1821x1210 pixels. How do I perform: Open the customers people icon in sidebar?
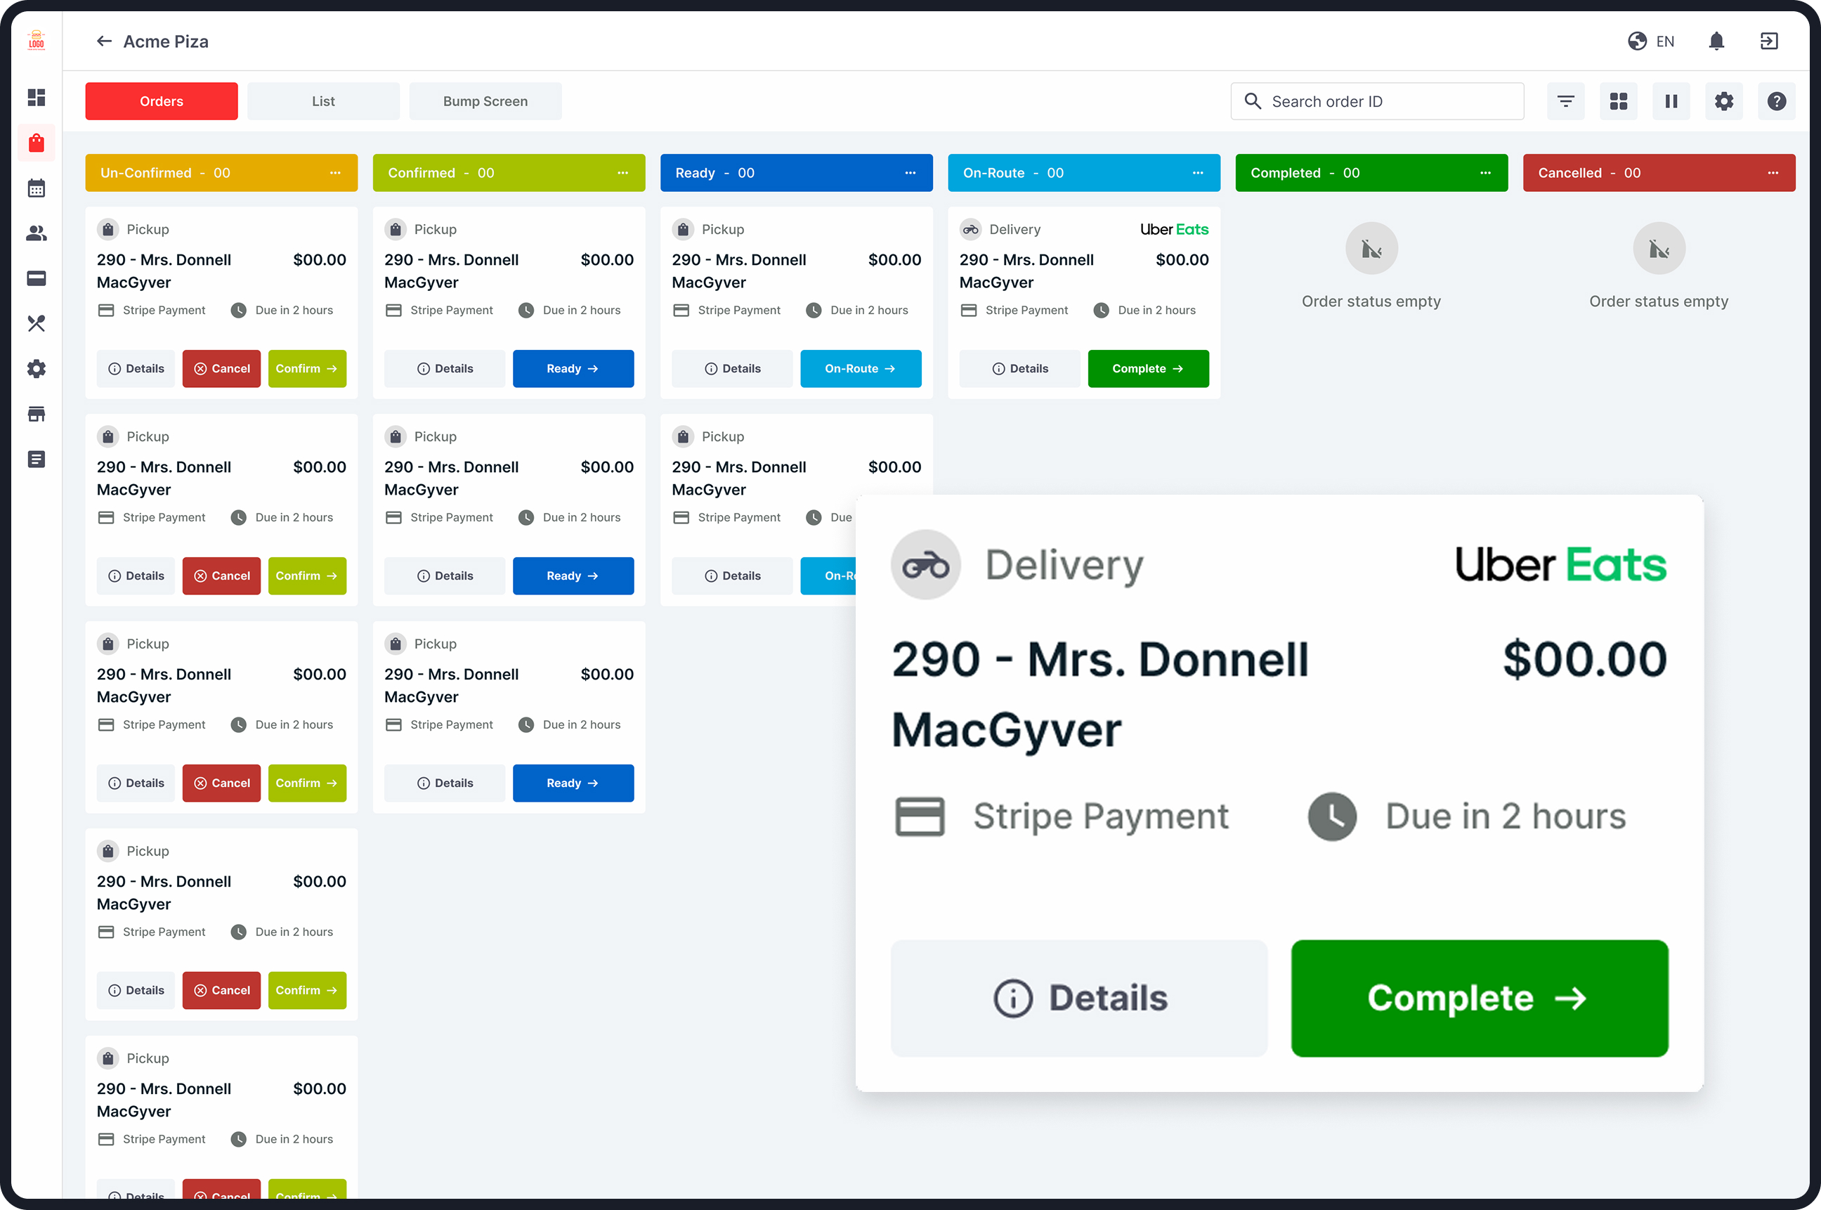click(x=37, y=233)
